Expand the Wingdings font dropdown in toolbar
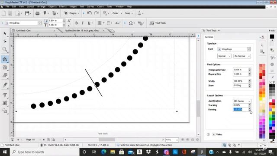 click(39, 23)
